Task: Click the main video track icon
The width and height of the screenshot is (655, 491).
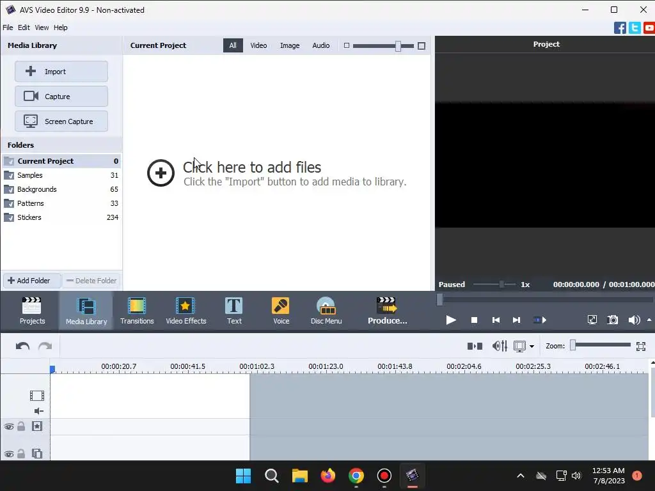Action: coord(36,395)
